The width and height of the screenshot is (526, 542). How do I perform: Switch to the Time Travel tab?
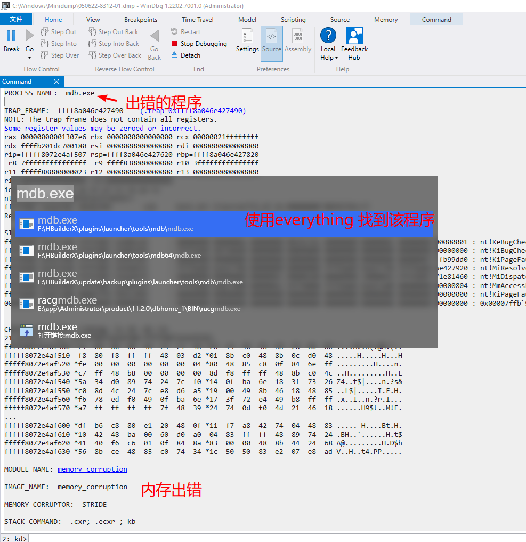click(197, 20)
